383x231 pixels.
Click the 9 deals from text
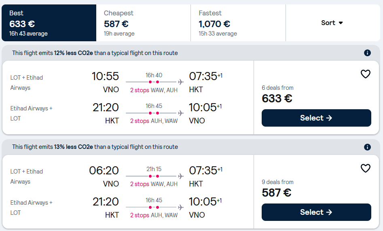tap(278, 182)
